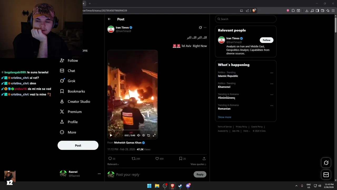
Task: Open Discord from the taskbar
Action: click(188, 186)
